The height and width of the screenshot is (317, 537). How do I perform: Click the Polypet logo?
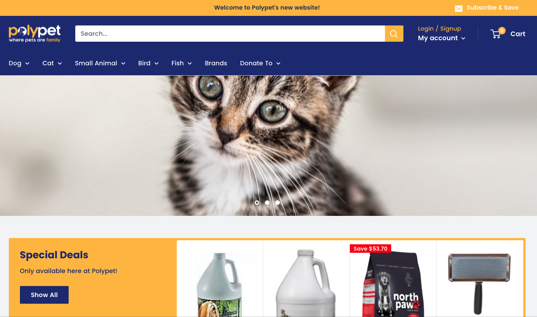coord(35,34)
